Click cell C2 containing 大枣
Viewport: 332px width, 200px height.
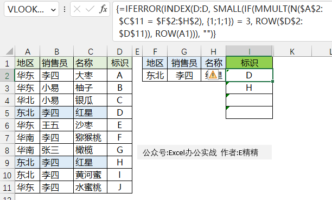coord(91,75)
